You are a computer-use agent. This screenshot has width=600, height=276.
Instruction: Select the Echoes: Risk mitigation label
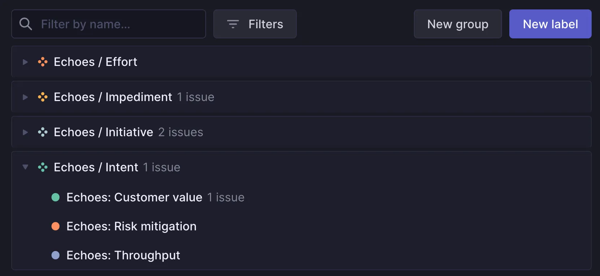[x=131, y=226]
